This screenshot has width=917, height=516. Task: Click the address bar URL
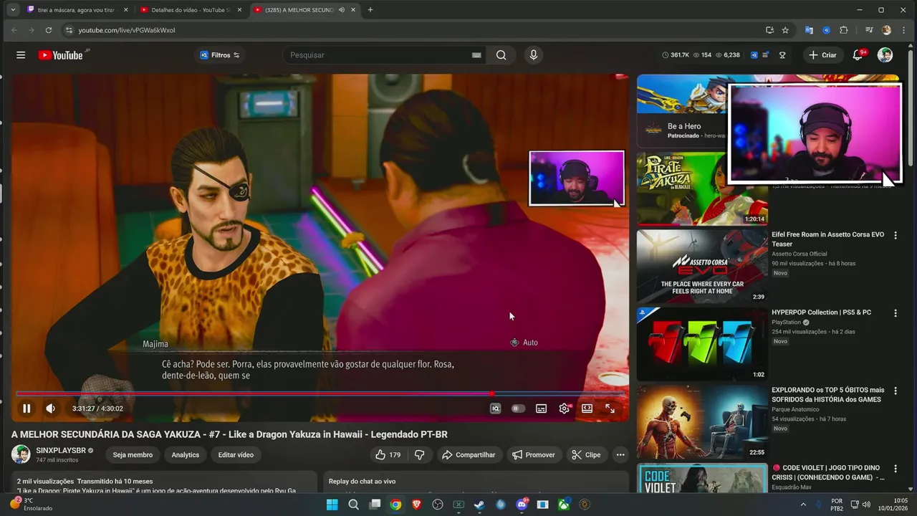127,30
